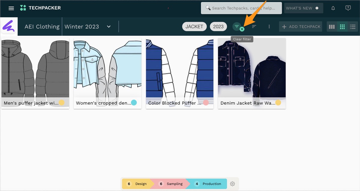The height and width of the screenshot is (191, 360).
Task: Open the filter icon menu
Action: point(236,26)
